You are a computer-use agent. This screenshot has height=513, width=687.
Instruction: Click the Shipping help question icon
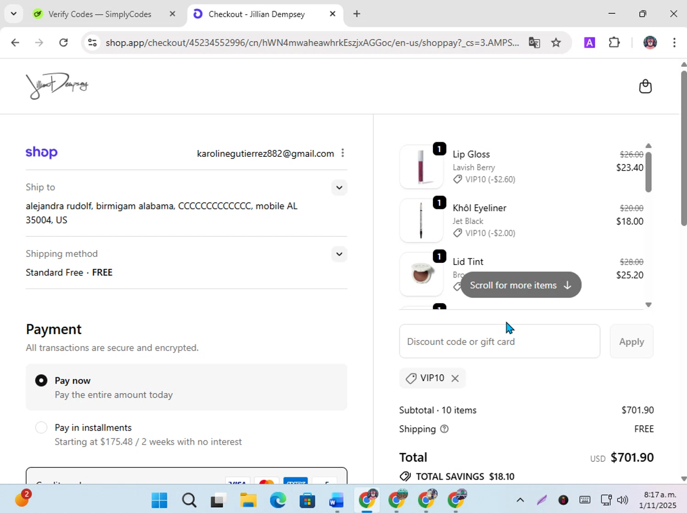pyautogui.click(x=444, y=429)
